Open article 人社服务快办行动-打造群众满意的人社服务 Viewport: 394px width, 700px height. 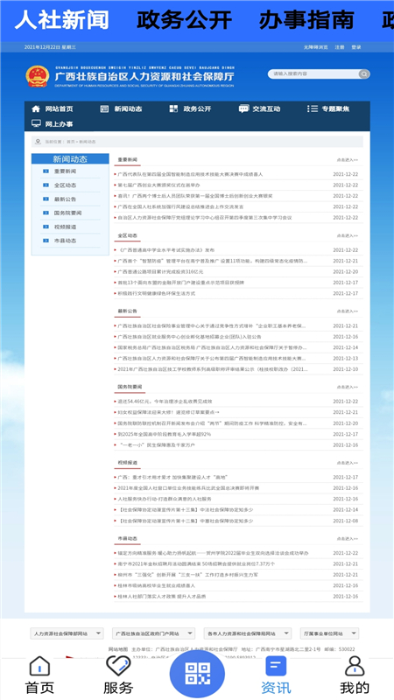(165, 499)
